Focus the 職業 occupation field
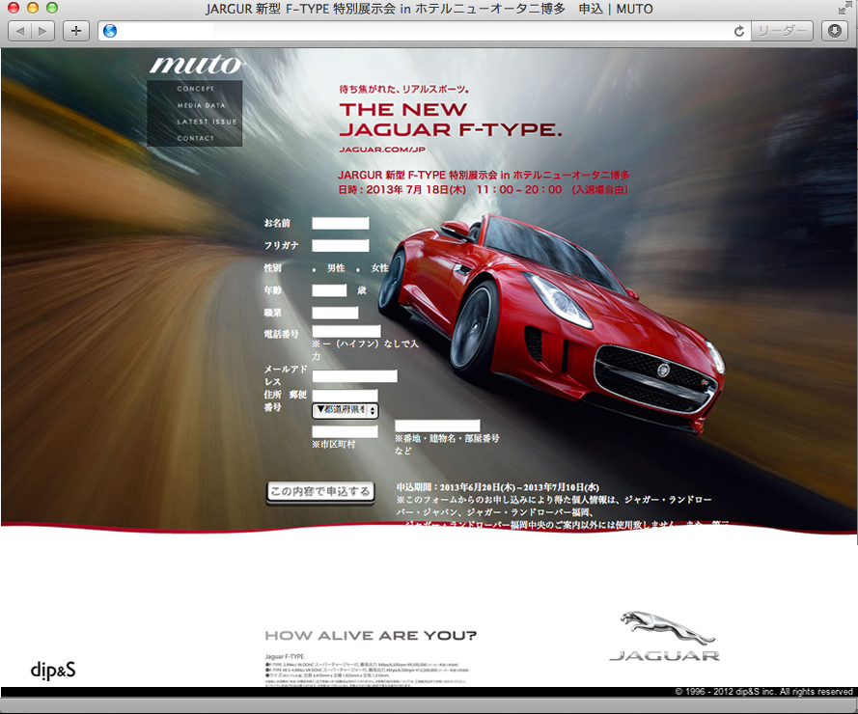Image resolution: width=858 pixels, height=714 pixels. pyautogui.click(x=335, y=313)
